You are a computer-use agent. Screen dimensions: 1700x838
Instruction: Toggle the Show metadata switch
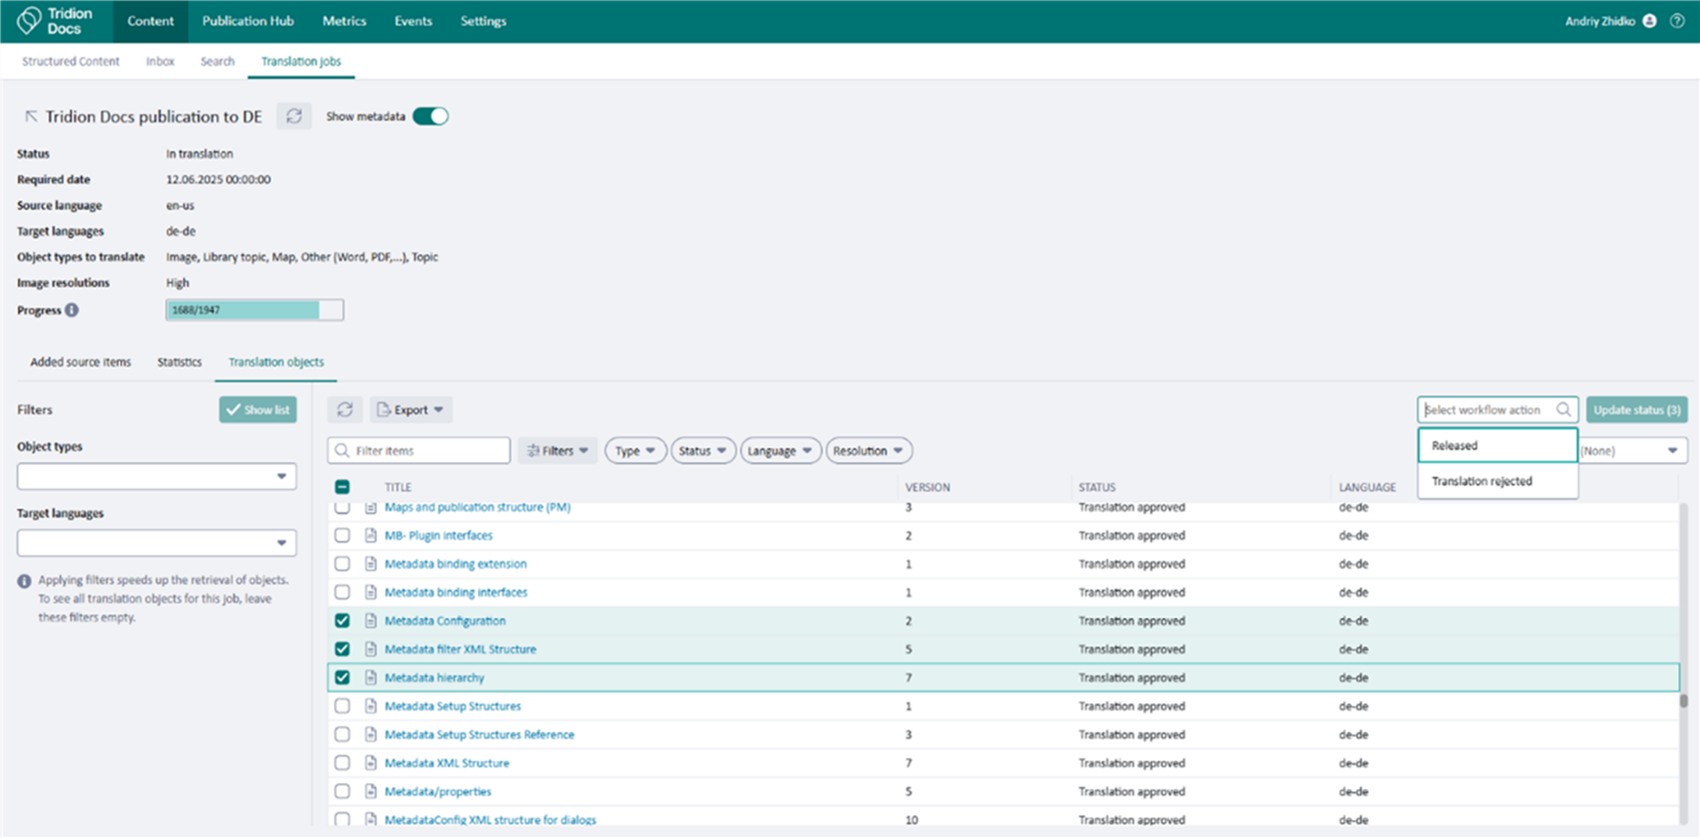coord(431,116)
